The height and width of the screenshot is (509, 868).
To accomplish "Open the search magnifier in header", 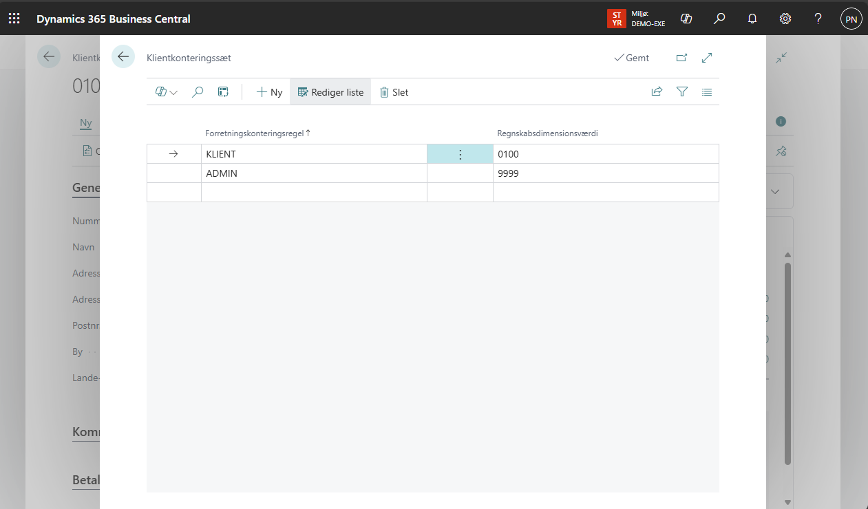I will click(719, 19).
